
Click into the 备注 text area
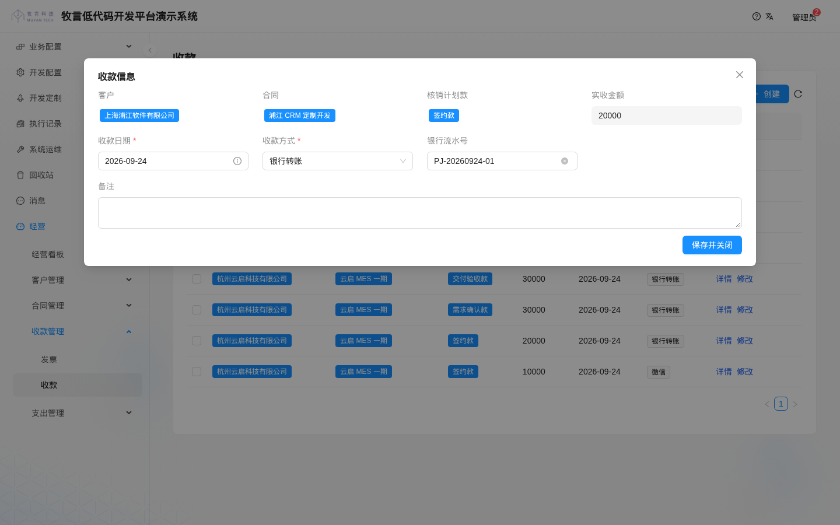[x=420, y=213]
